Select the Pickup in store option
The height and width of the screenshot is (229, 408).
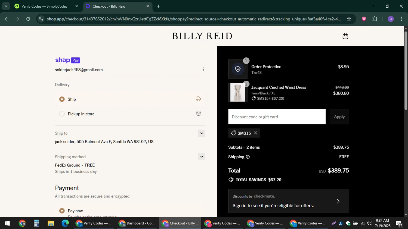[62, 114]
